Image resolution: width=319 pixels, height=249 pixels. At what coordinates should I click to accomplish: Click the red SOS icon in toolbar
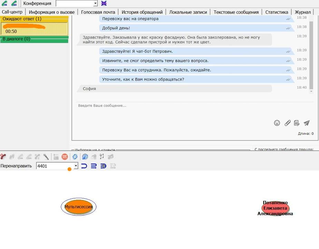(x=65, y=157)
